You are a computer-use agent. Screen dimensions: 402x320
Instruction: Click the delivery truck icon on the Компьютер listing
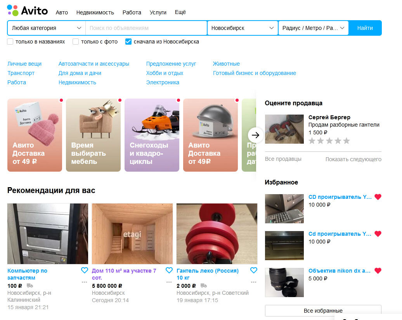[30, 285]
